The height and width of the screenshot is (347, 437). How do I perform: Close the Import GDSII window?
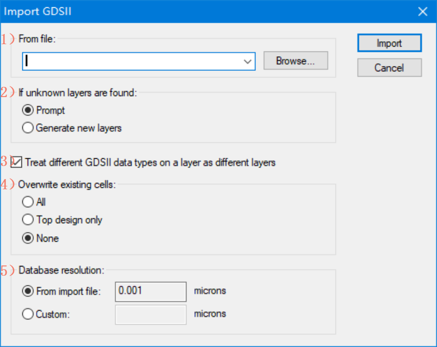(x=423, y=11)
